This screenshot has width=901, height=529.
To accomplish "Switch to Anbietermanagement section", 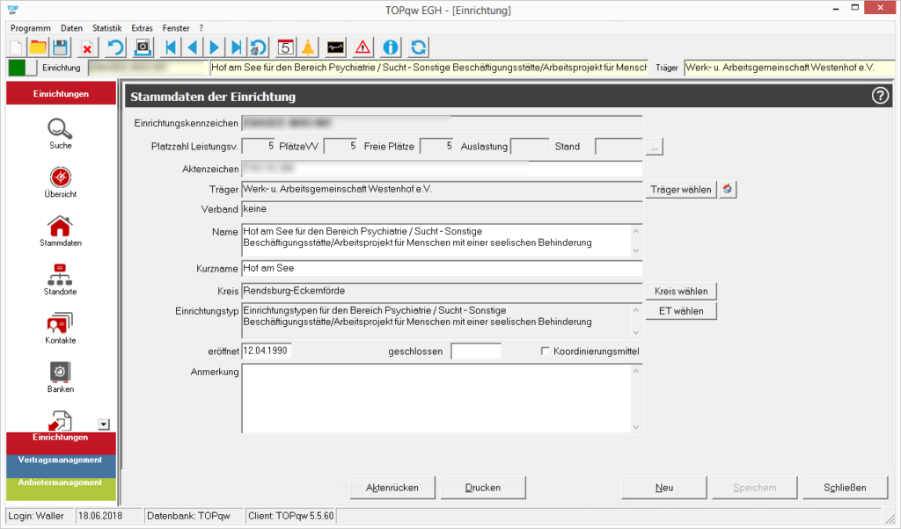I will click(x=61, y=482).
